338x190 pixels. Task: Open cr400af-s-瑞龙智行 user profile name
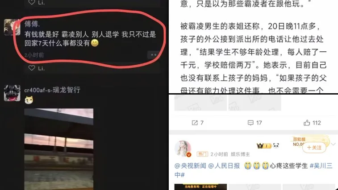point(52,90)
